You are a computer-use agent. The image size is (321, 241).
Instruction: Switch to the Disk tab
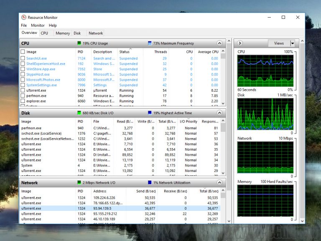[77, 33]
